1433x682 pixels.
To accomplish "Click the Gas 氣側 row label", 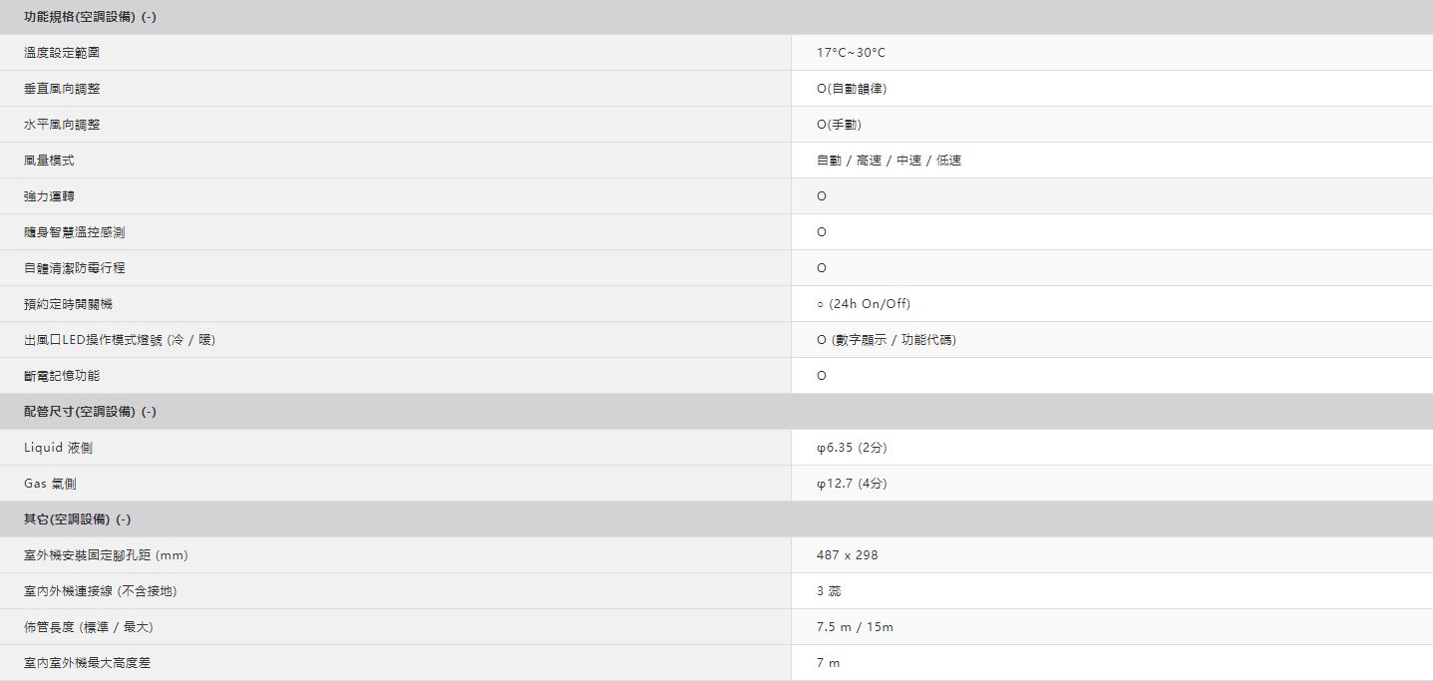I will tap(50, 484).
